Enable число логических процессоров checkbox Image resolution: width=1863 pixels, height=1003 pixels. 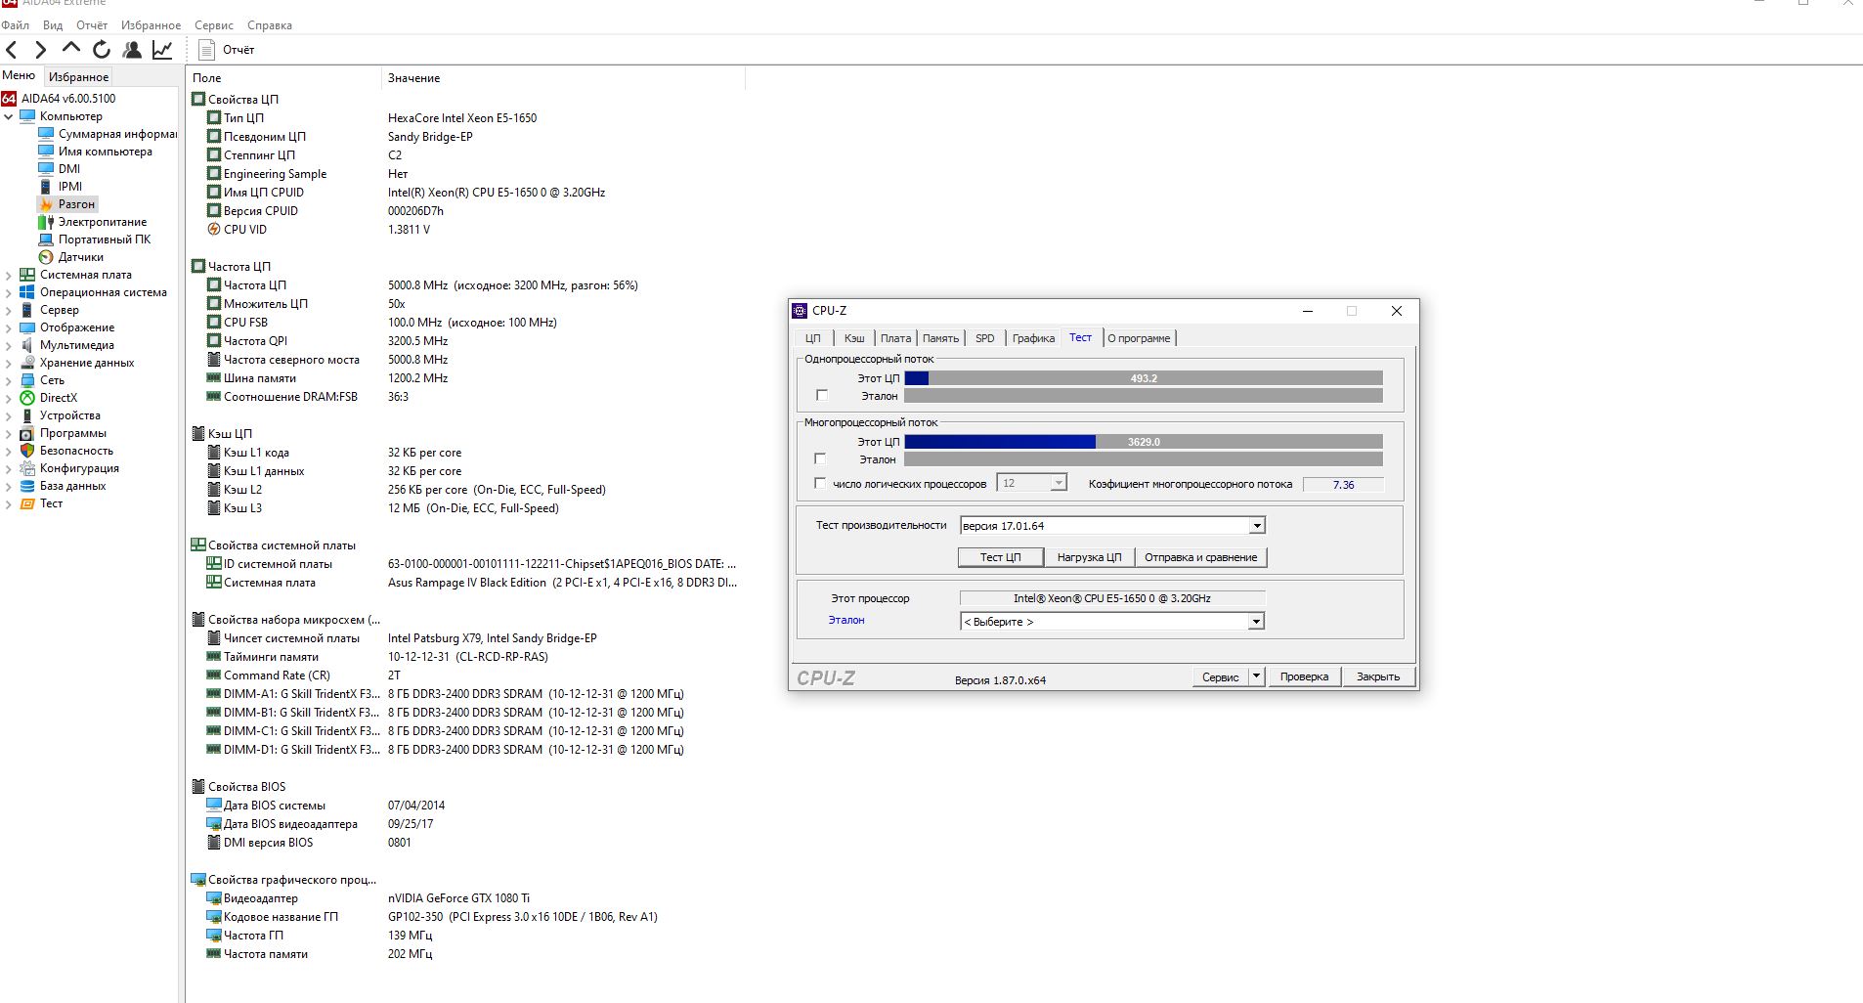(820, 483)
